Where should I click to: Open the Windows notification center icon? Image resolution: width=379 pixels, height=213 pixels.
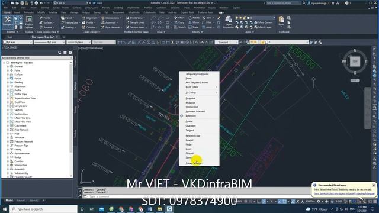[x=372, y=209]
